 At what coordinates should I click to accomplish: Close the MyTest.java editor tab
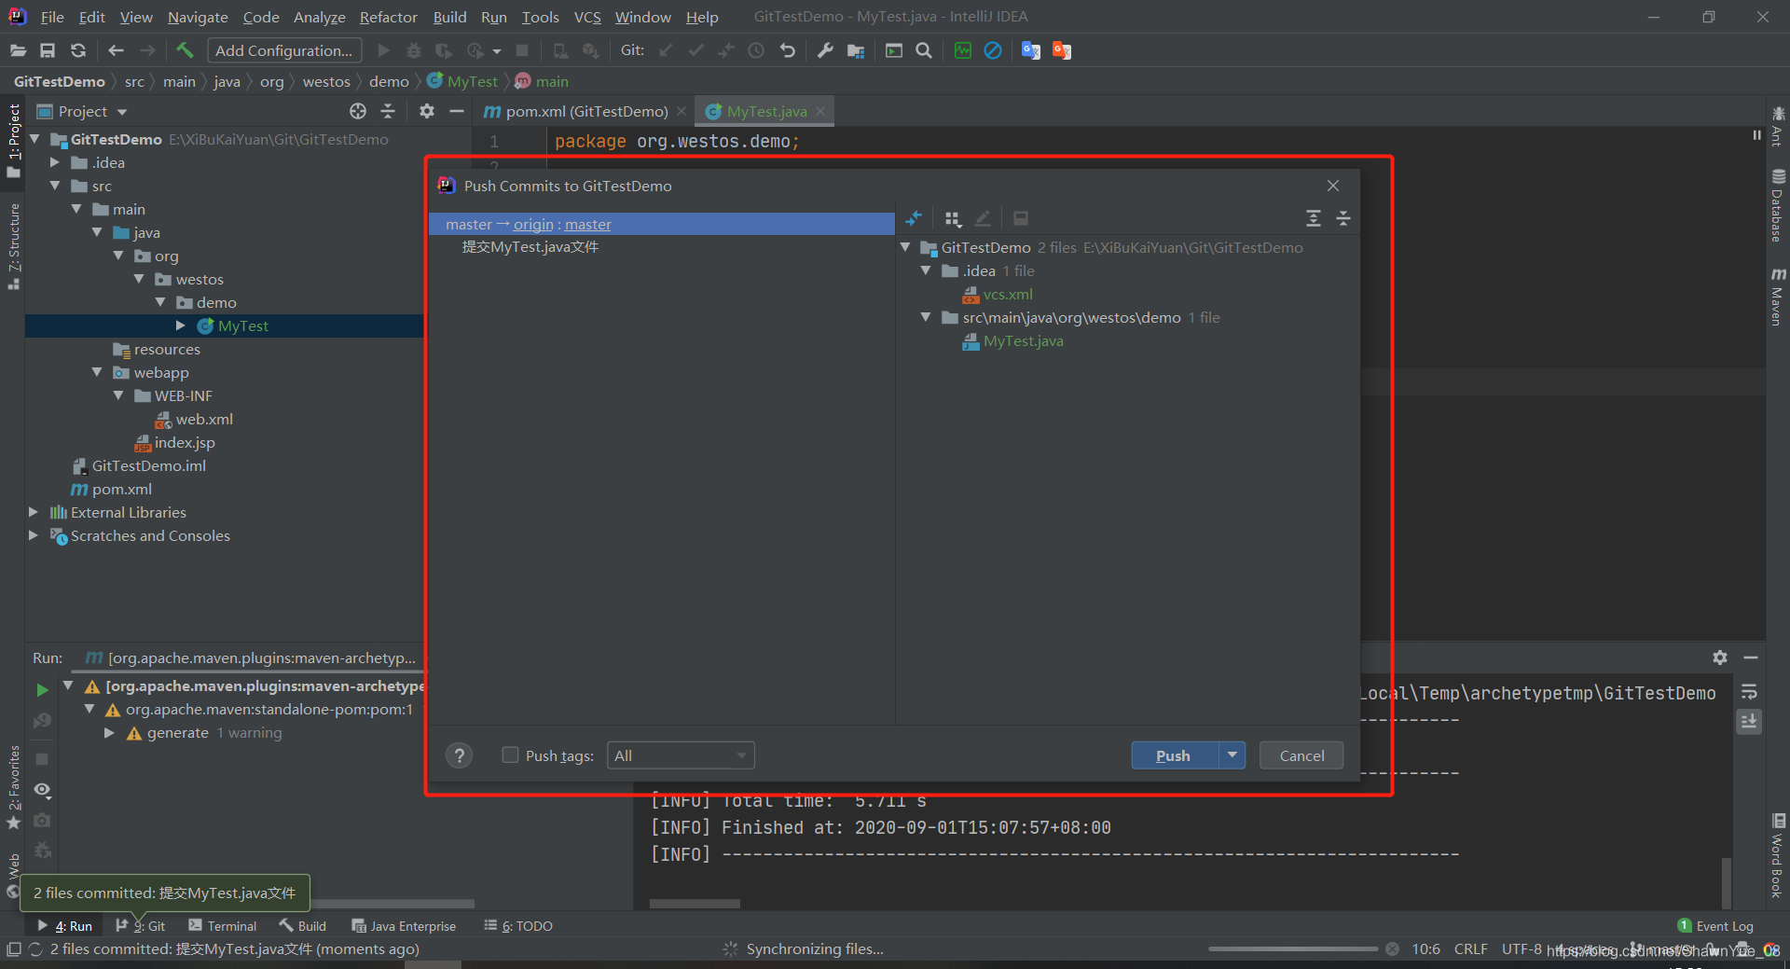tap(820, 111)
